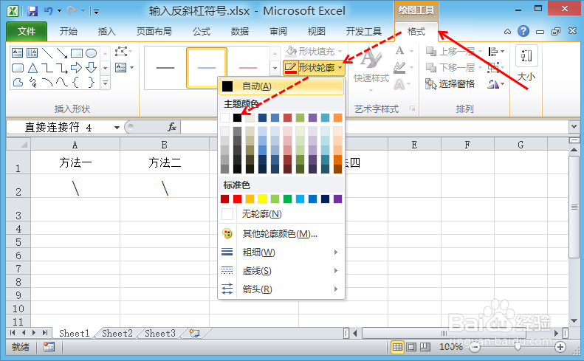
Task: Pick the black theme color swatch
Action: tap(237, 117)
